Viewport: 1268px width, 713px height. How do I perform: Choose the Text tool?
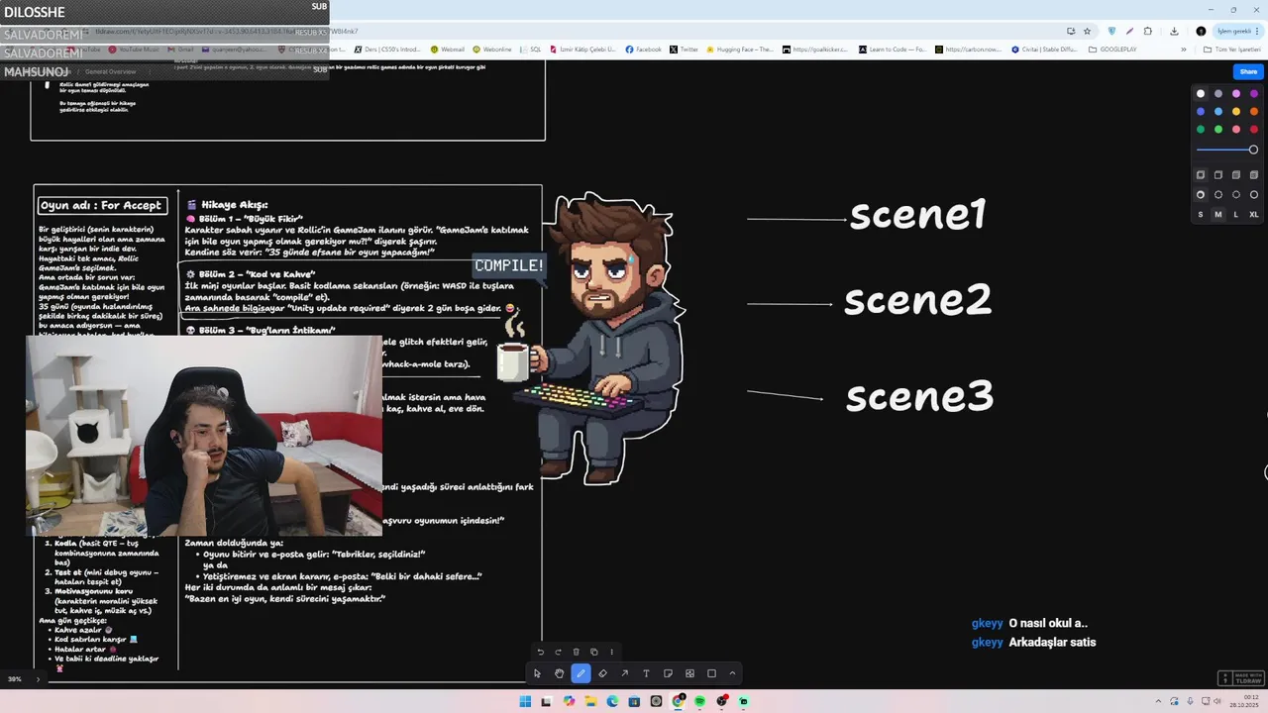coord(646,673)
